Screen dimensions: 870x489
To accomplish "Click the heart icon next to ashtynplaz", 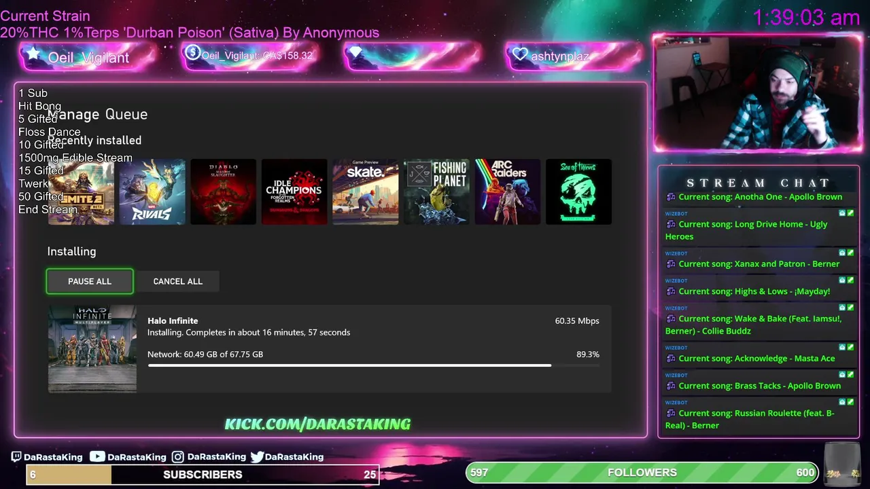I will tap(520, 54).
